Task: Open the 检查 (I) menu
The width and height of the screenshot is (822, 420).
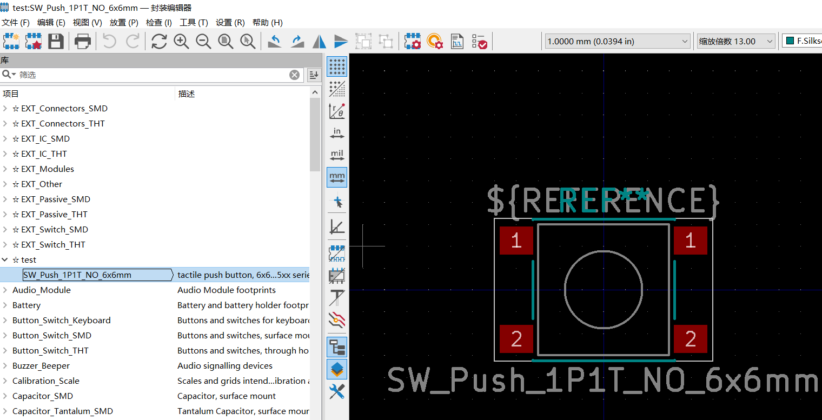Action: [159, 23]
